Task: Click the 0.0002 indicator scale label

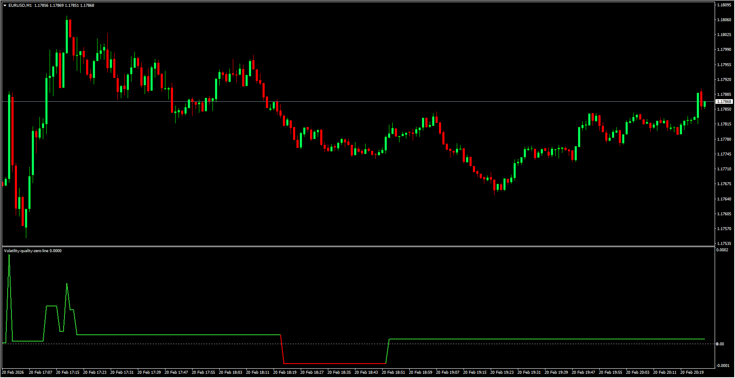Action: click(722, 250)
